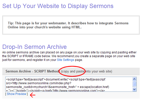The height and width of the screenshot is (99, 142).
Task: Click the 'Sermon Archive - SCRIPT Method' header label
Action: (32, 71)
